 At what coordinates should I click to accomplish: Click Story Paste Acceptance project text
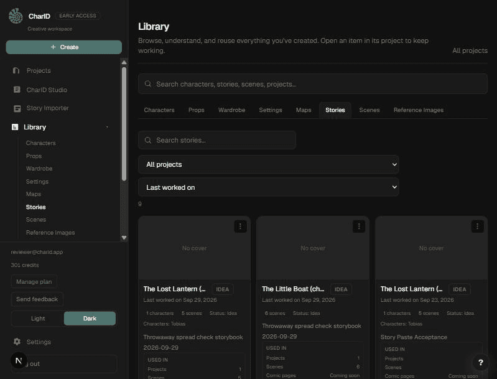coord(414,337)
